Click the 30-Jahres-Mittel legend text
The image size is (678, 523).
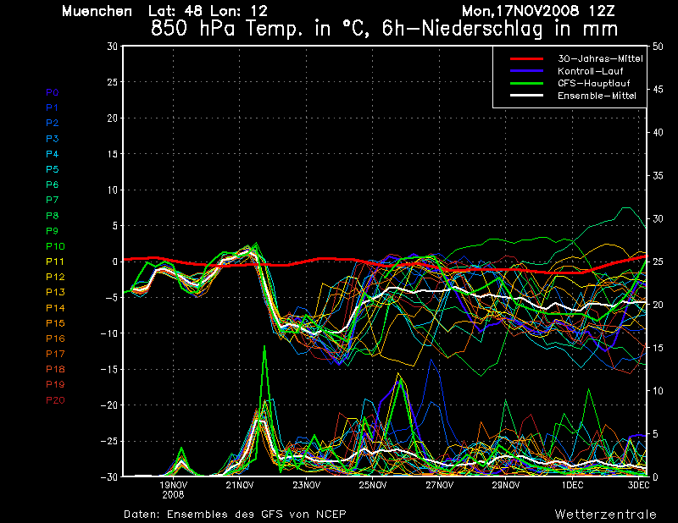pyautogui.click(x=600, y=58)
